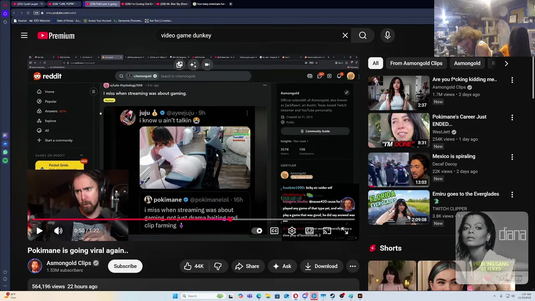Subscribe to Asmongold Clips
Screen dimensions: 535x301
point(125,266)
